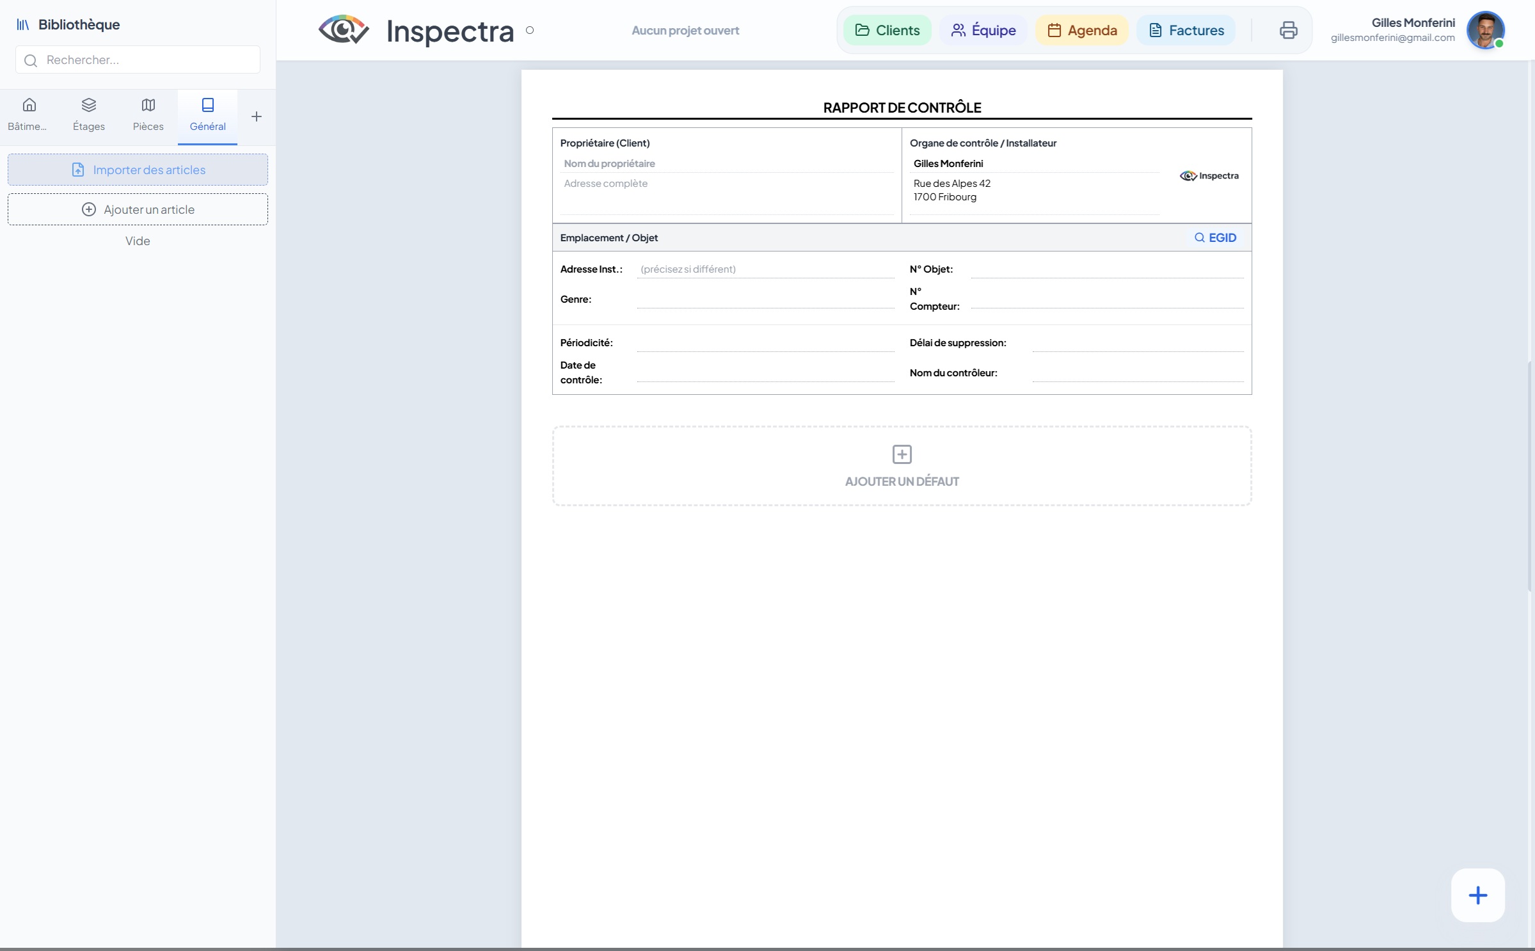The width and height of the screenshot is (1535, 951).
Task: Select the Général tab
Action: [x=208, y=115]
